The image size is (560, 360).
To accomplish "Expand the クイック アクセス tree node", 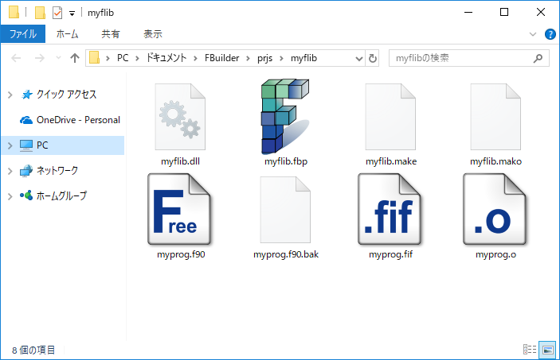I will (x=10, y=95).
